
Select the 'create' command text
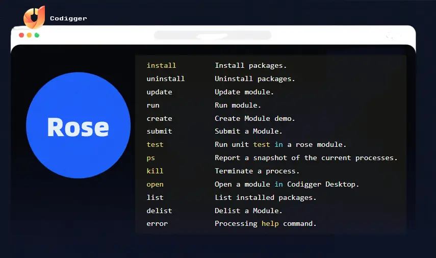click(x=159, y=118)
